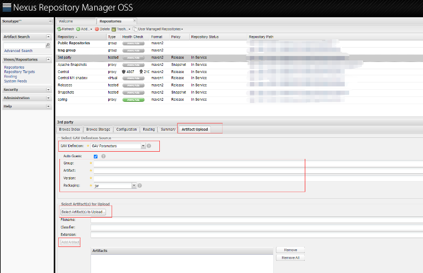Select the Public Repositories row
423x273 pixels.
click(239, 43)
